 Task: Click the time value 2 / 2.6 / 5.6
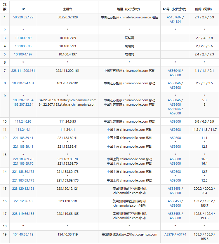[204, 46]
